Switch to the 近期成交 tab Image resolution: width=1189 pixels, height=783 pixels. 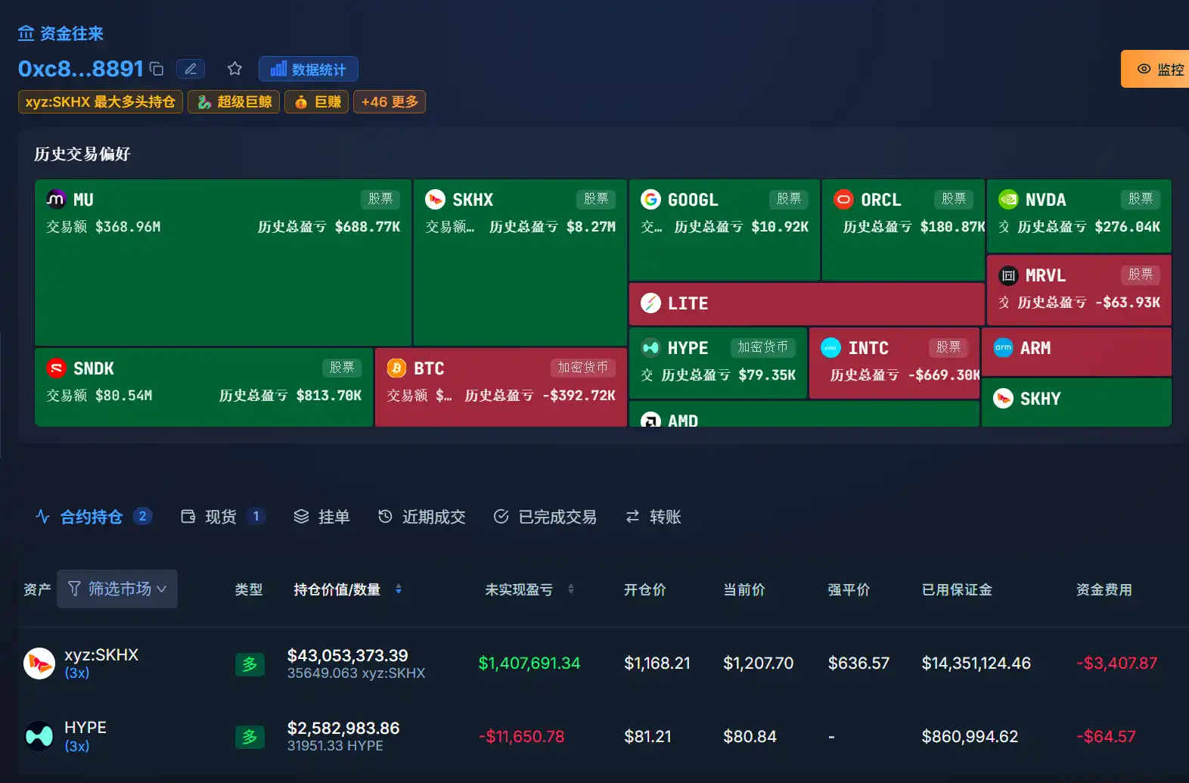tap(421, 517)
